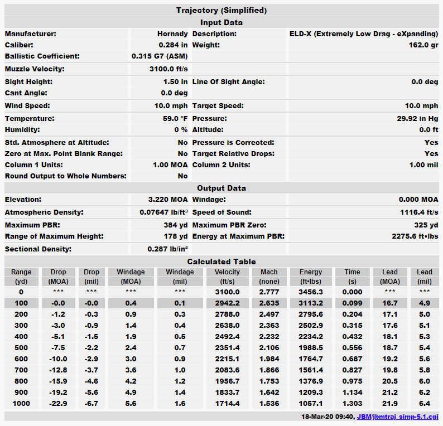Select time '1.134' in the 900 yd row
Image resolution: width=443 pixels, height=426 pixels.
(x=352, y=393)
